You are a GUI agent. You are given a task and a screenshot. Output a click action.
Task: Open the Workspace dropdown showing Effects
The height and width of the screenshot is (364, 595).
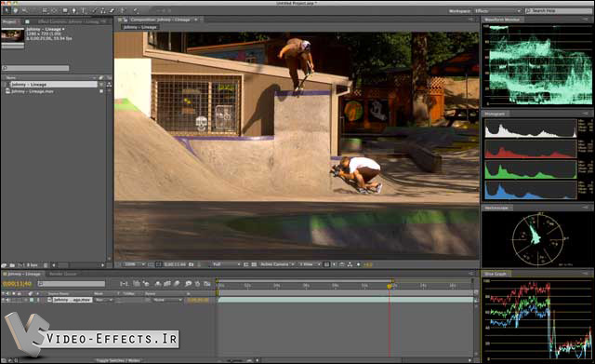[x=497, y=10]
